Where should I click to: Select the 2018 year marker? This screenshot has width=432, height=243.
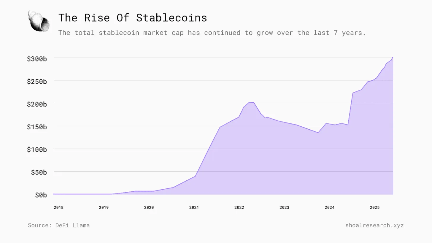(x=58, y=207)
